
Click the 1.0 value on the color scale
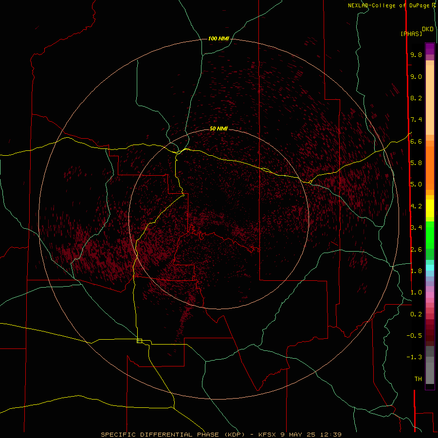(416, 292)
